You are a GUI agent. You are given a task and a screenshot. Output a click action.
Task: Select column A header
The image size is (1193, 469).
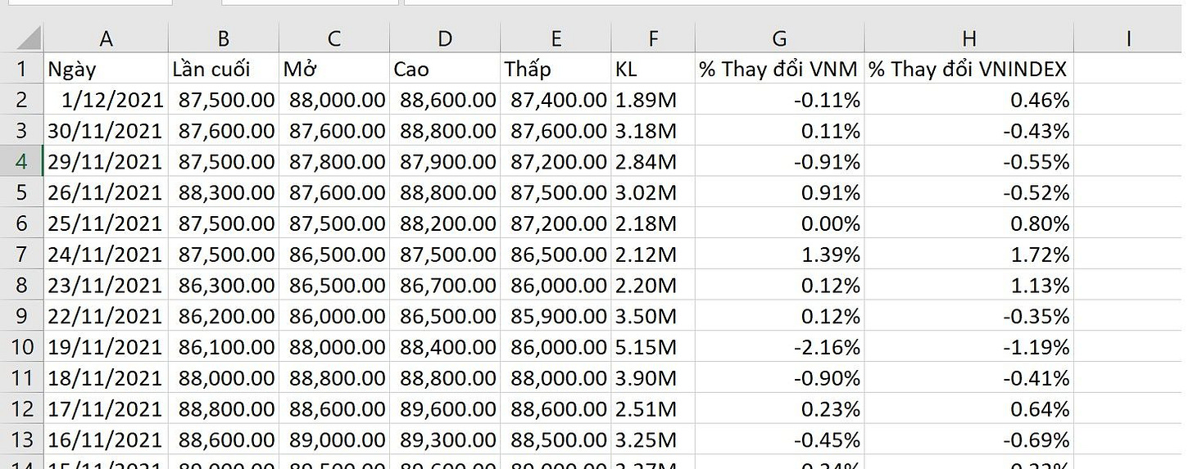(x=106, y=38)
